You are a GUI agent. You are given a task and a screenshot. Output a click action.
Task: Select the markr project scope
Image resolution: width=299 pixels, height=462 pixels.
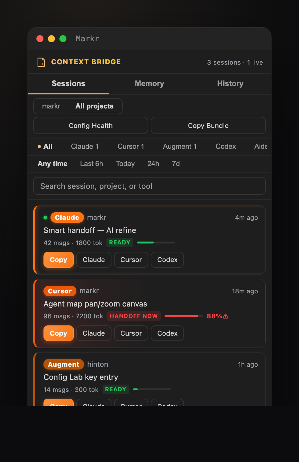pyautogui.click(x=51, y=106)
